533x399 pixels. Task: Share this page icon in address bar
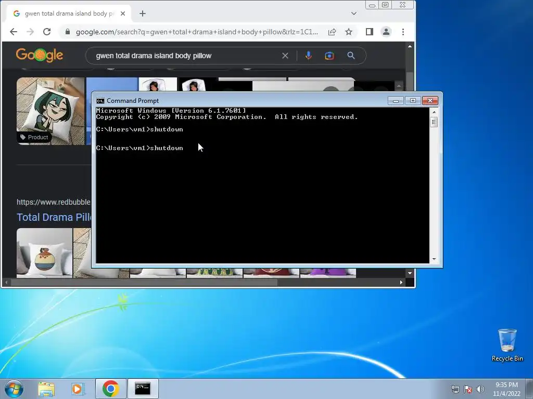[332, 32]
